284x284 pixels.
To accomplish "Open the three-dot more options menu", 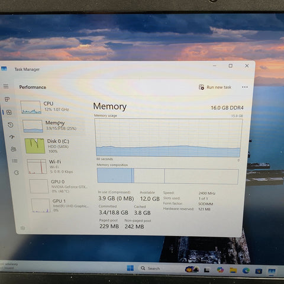I will 245,87.
